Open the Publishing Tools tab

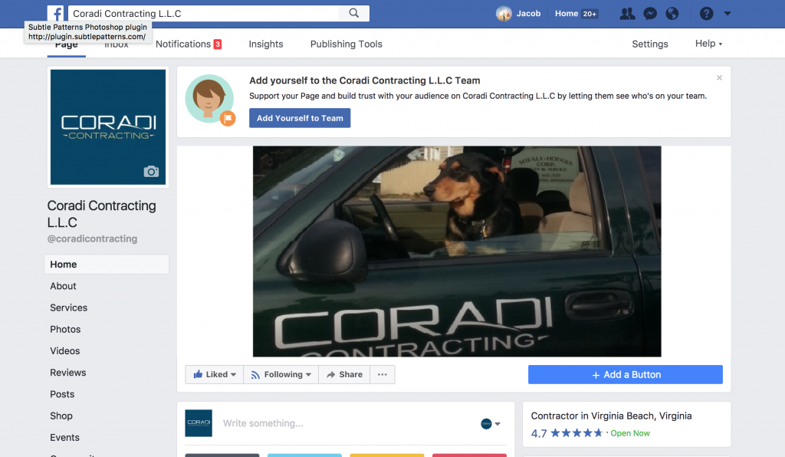pyautogui.click(x=346, y=44)
